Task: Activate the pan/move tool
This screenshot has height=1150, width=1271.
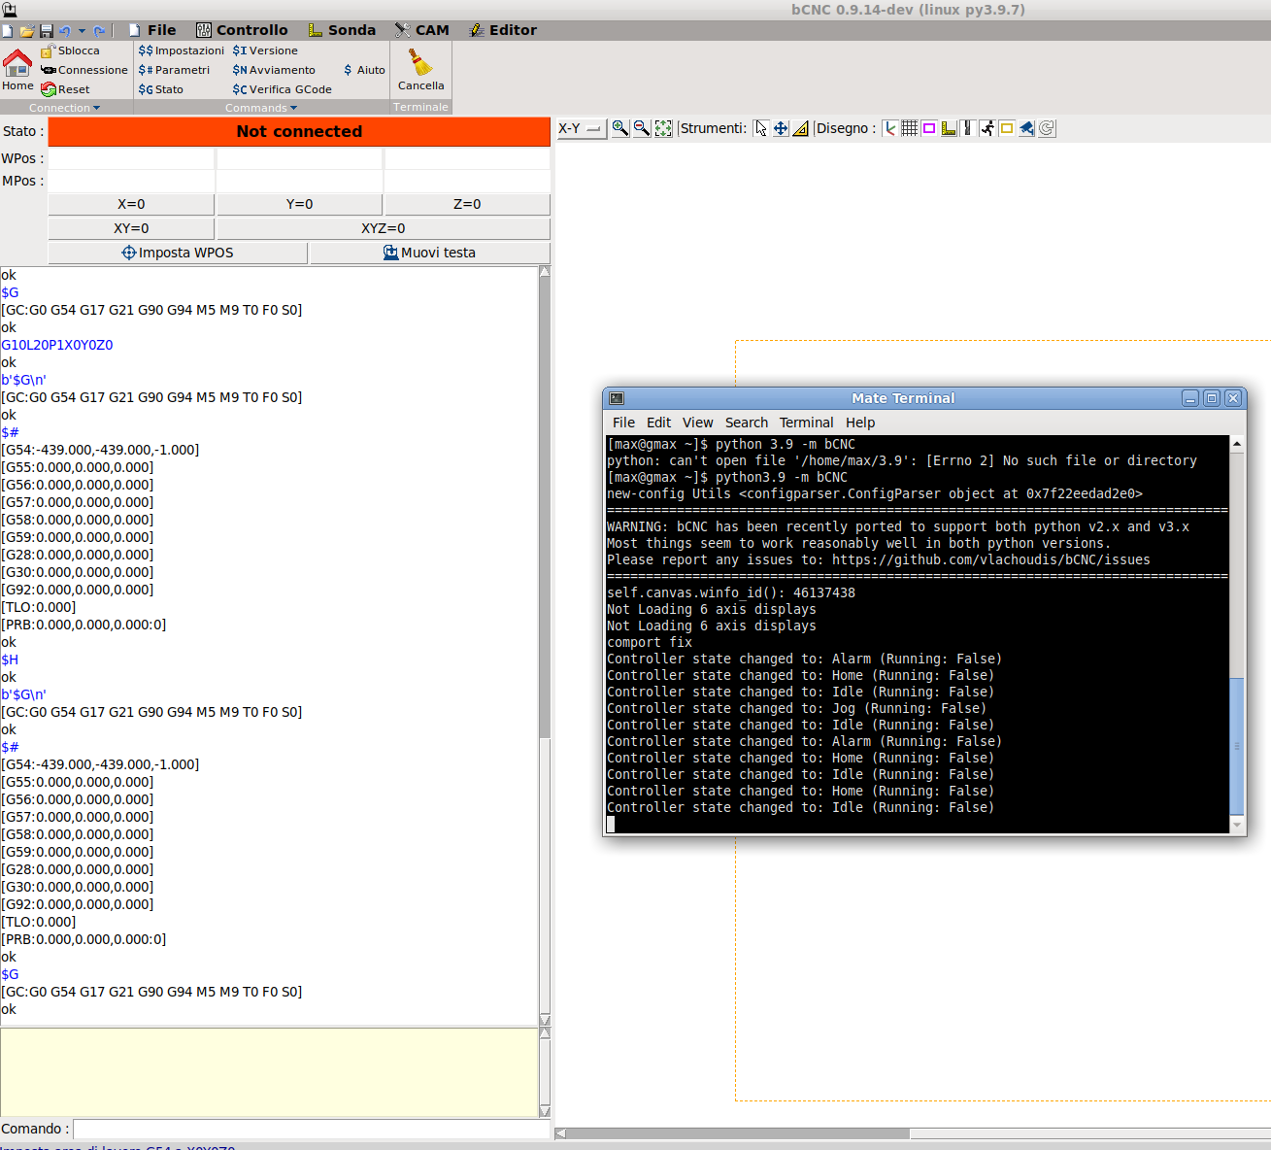Action: (x=782, y=127)
